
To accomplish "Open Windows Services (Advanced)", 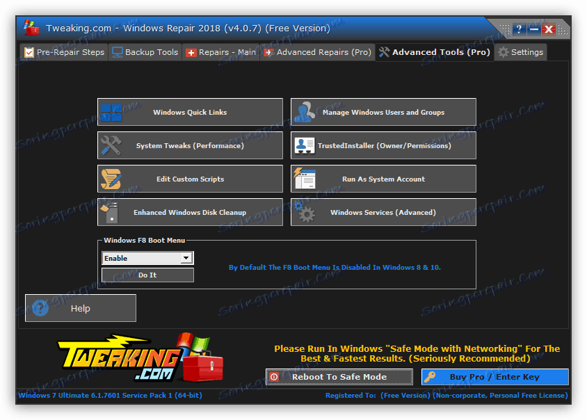I will coord(383,212).
